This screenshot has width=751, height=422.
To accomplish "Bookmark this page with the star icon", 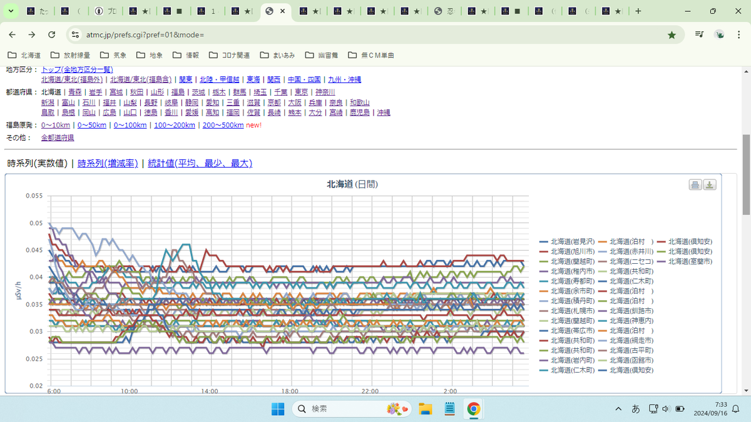I will coord(672,35).
